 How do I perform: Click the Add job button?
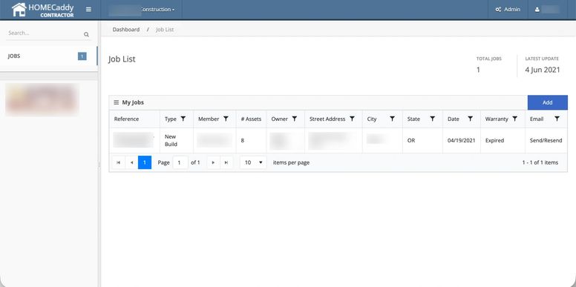[x=547, y=102]
